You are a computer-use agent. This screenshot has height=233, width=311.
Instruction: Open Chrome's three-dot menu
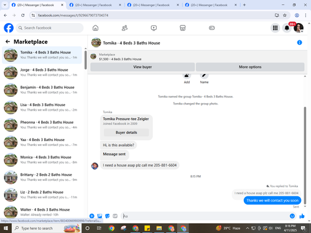click(305, 15)
